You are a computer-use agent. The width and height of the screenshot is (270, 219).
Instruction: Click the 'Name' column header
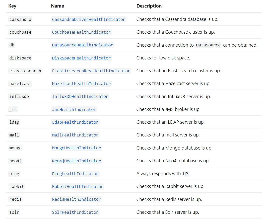(57, 6)
